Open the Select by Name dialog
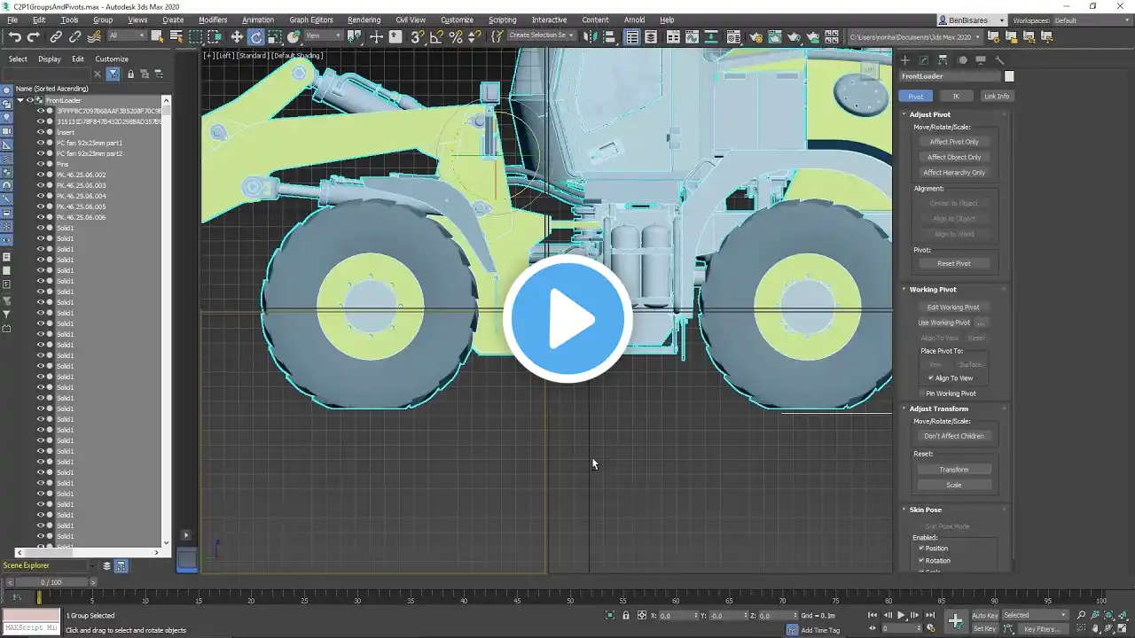This screenshot has height=638, width=1135. click(x=176, y=36)
